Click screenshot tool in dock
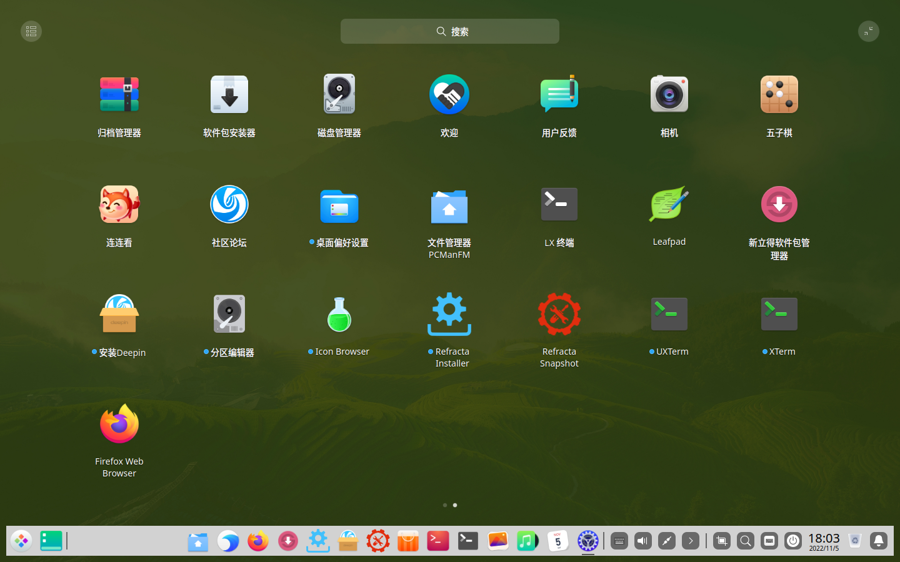900x562 pixels. click(722, 541)
